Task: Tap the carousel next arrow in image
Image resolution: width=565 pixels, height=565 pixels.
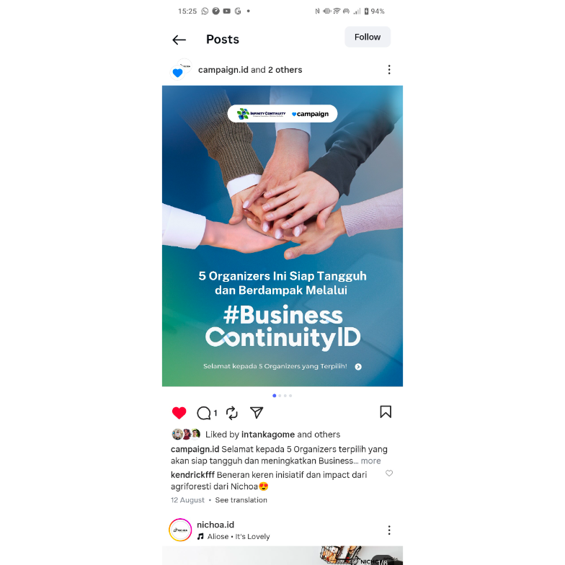Action: 358,367
